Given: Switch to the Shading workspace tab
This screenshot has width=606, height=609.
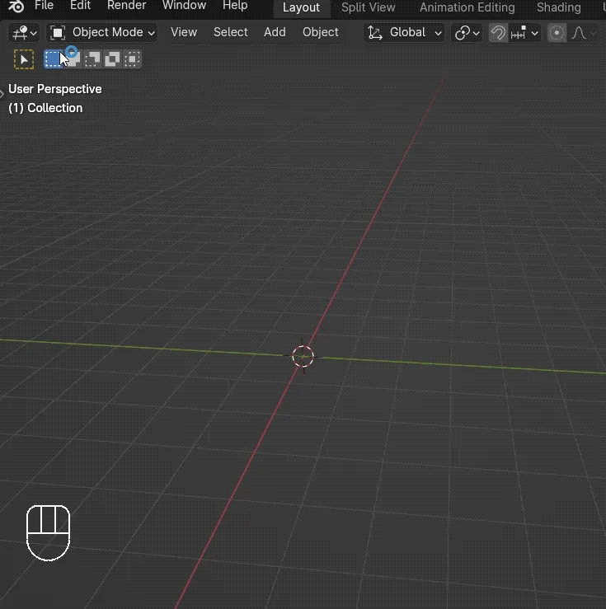Looking at the screenshot, I should [x=559, y=7].
